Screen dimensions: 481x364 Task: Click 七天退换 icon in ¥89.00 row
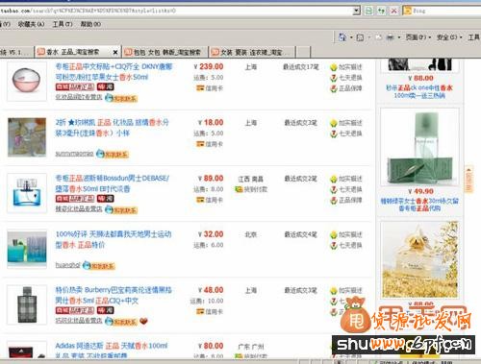tap(334, 189)
